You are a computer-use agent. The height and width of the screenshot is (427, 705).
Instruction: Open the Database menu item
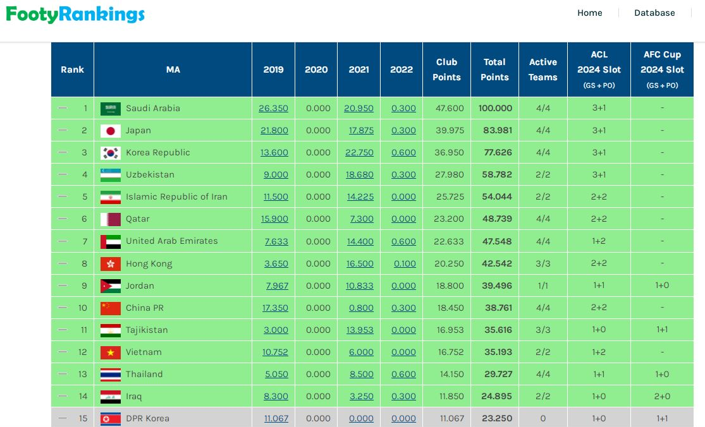pyautogui.click(x=654, y=13)
